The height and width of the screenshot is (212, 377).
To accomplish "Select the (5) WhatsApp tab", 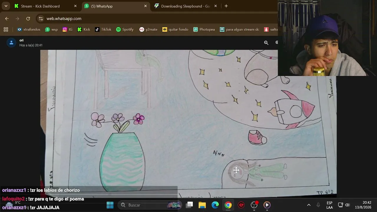I will (x=116, y=6).
